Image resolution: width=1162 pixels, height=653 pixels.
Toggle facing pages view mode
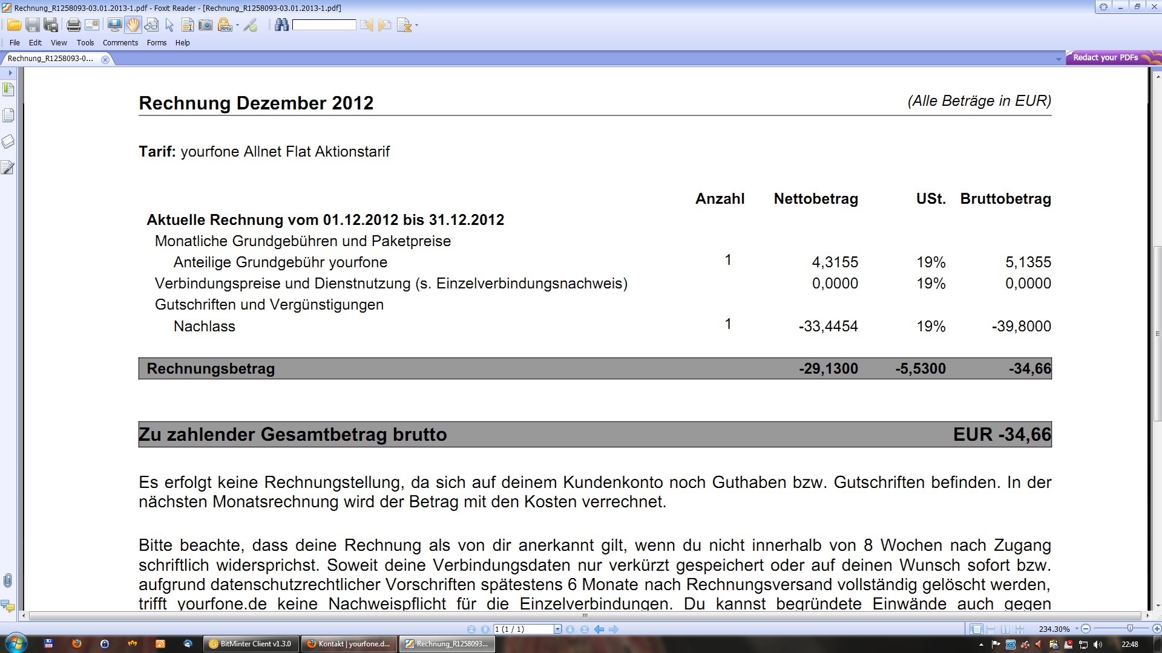click(1005, 629)
